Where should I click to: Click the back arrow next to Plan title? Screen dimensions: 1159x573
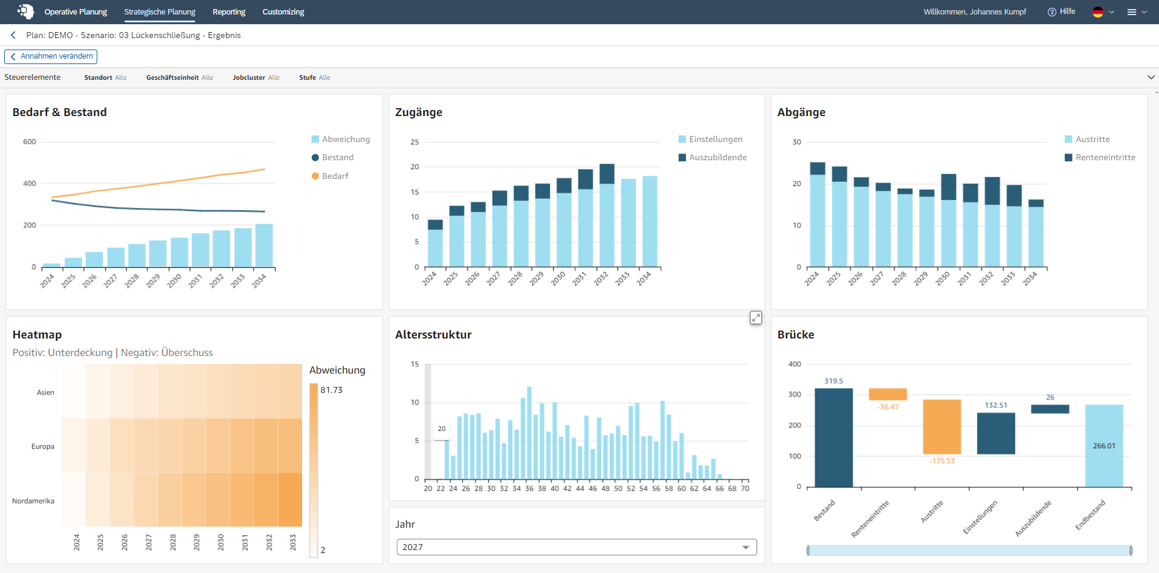pyautogui.click(x=13, y=35)
